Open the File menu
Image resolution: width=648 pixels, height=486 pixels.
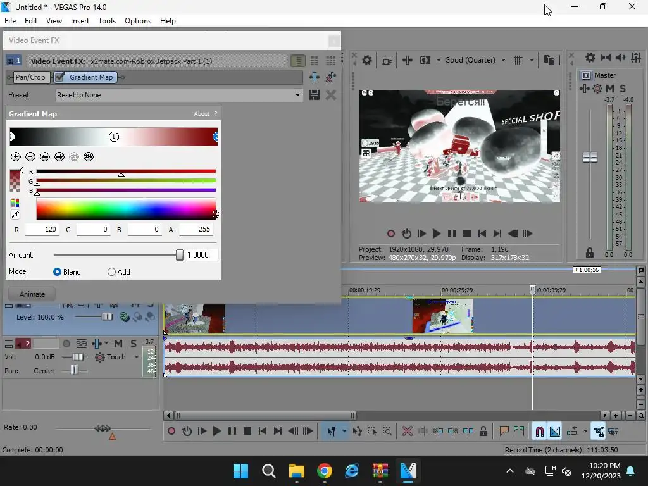click(x=10, y=21)
